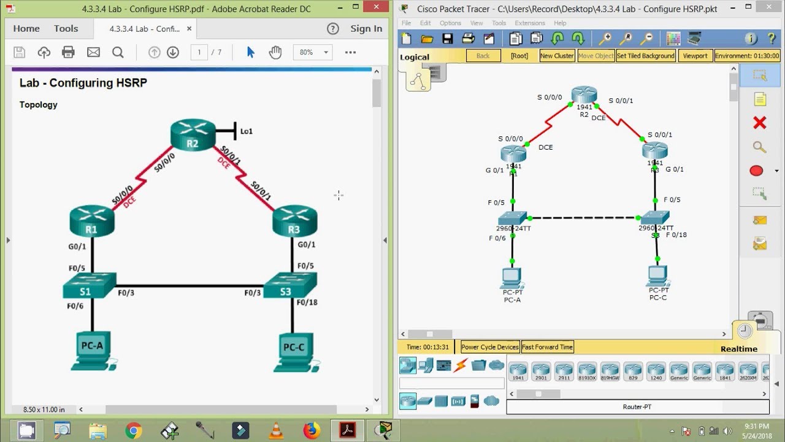
Task: Open the Extensions menu in Packet Tracer
Action: click(530, 23)
